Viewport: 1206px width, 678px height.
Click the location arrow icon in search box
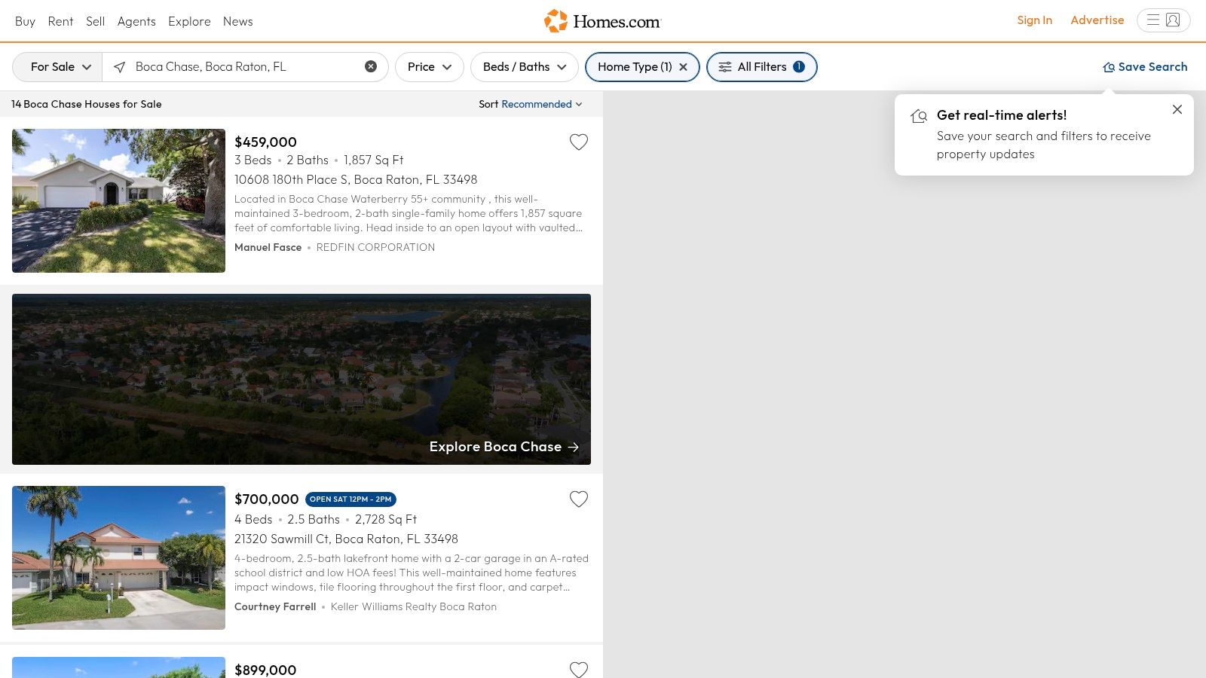click(119, 67)
